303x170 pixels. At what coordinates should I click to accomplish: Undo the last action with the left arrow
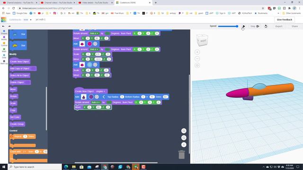[3, 26]
